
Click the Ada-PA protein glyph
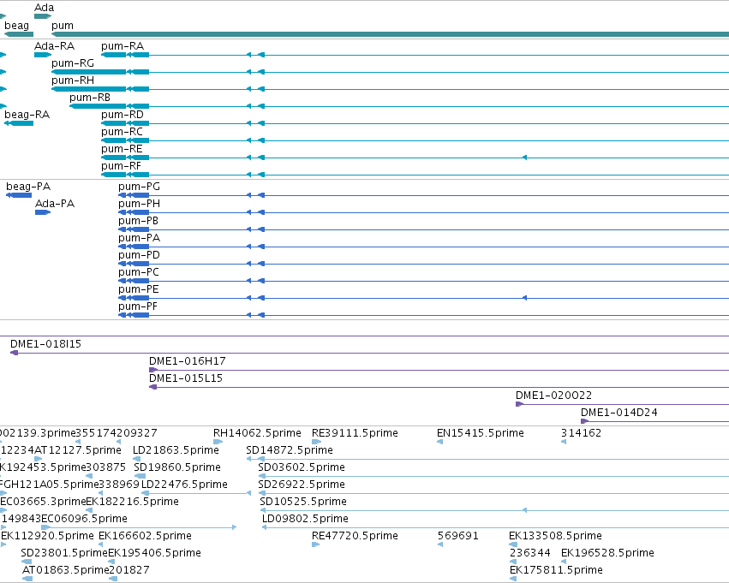[43, 212]
